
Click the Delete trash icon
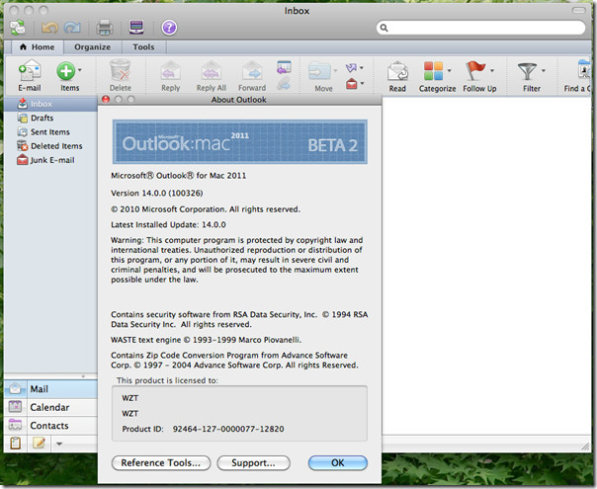121,70
